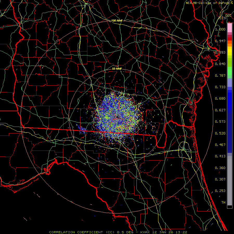
Task: Click the red swatch on the color bar
Action: point(230,39)
